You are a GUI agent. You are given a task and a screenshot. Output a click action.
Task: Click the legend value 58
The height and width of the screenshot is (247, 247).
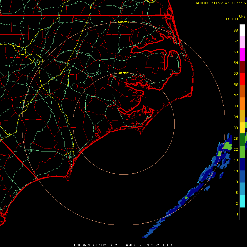pyautogui.click(x=236, y=52)
